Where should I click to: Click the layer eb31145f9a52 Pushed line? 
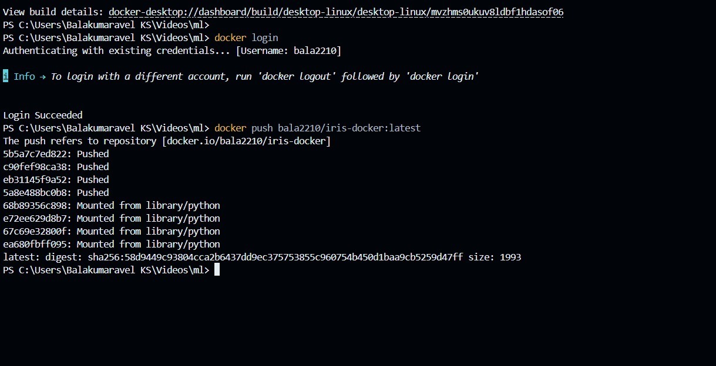pos(56,179)
